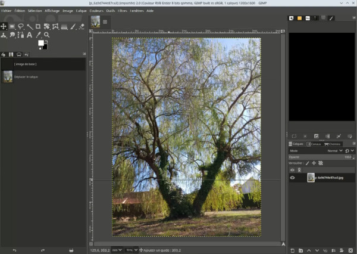This screenshot has height=254, width=357.
Task: Switch to Device Status tab
Action: coord(19,54)
